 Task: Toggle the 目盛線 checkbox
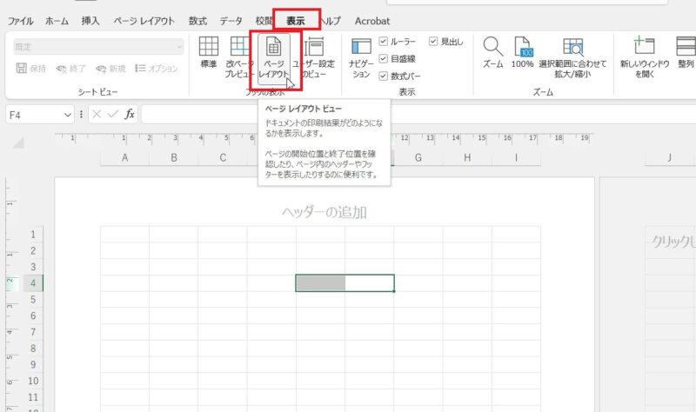click(384, 58)
